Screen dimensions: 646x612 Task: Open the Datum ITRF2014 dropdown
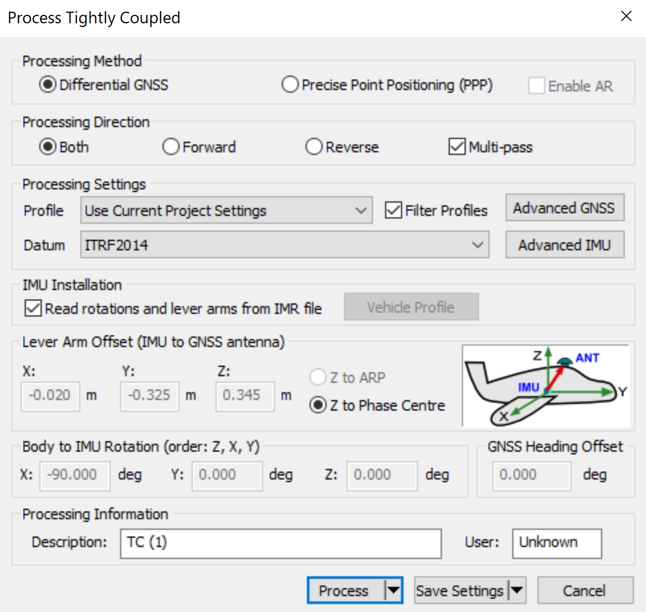(285, 245)
